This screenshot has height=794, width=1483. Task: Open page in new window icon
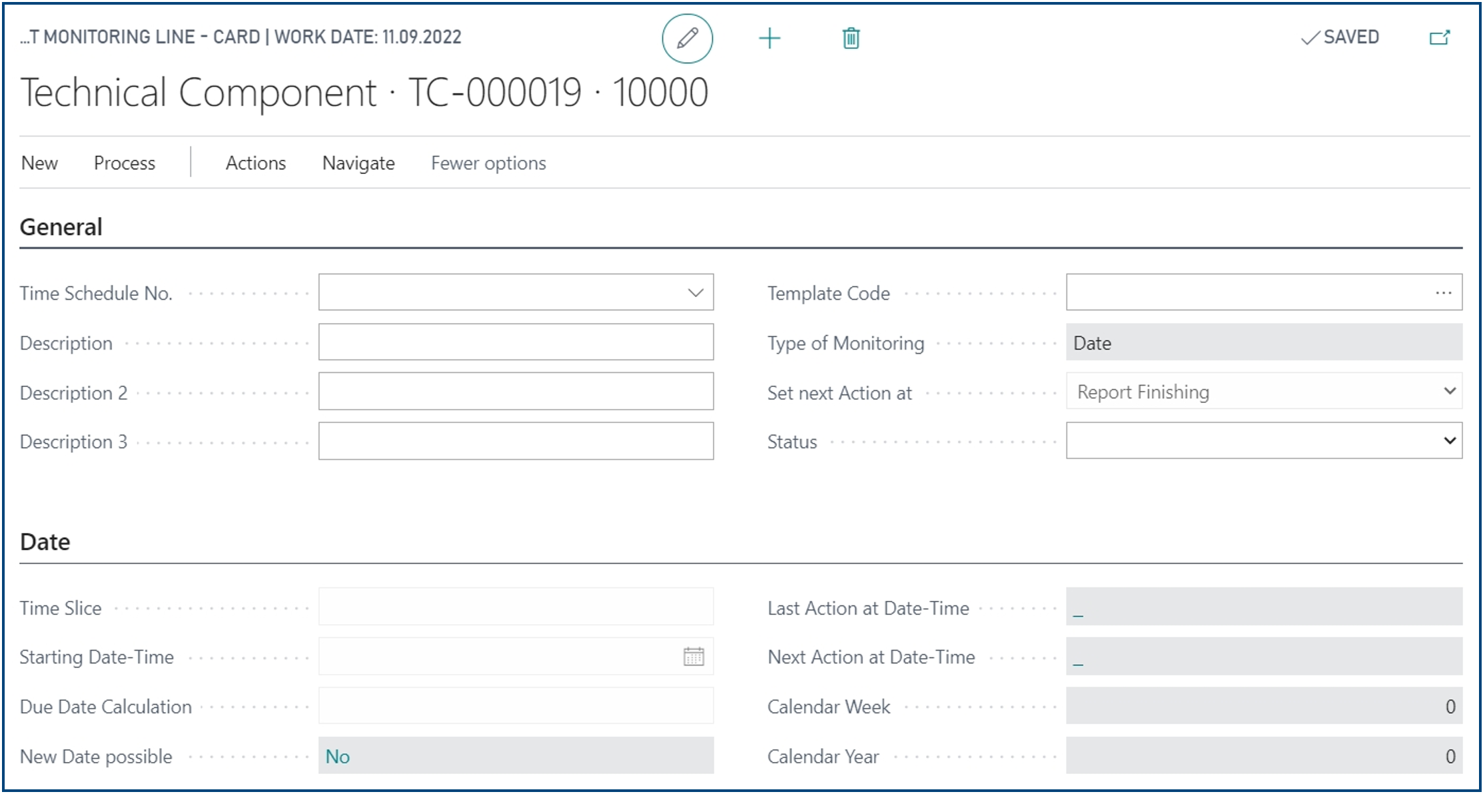tap(1440, 37)
